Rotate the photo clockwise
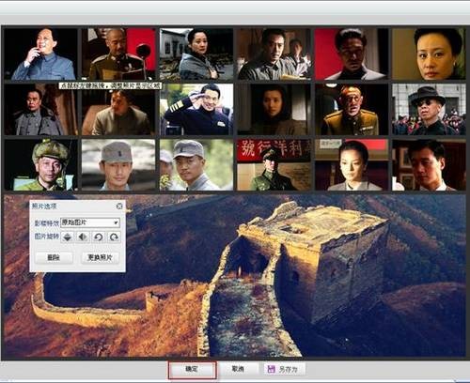The height and width of the screenshot is (383, 470). (114, 237)
